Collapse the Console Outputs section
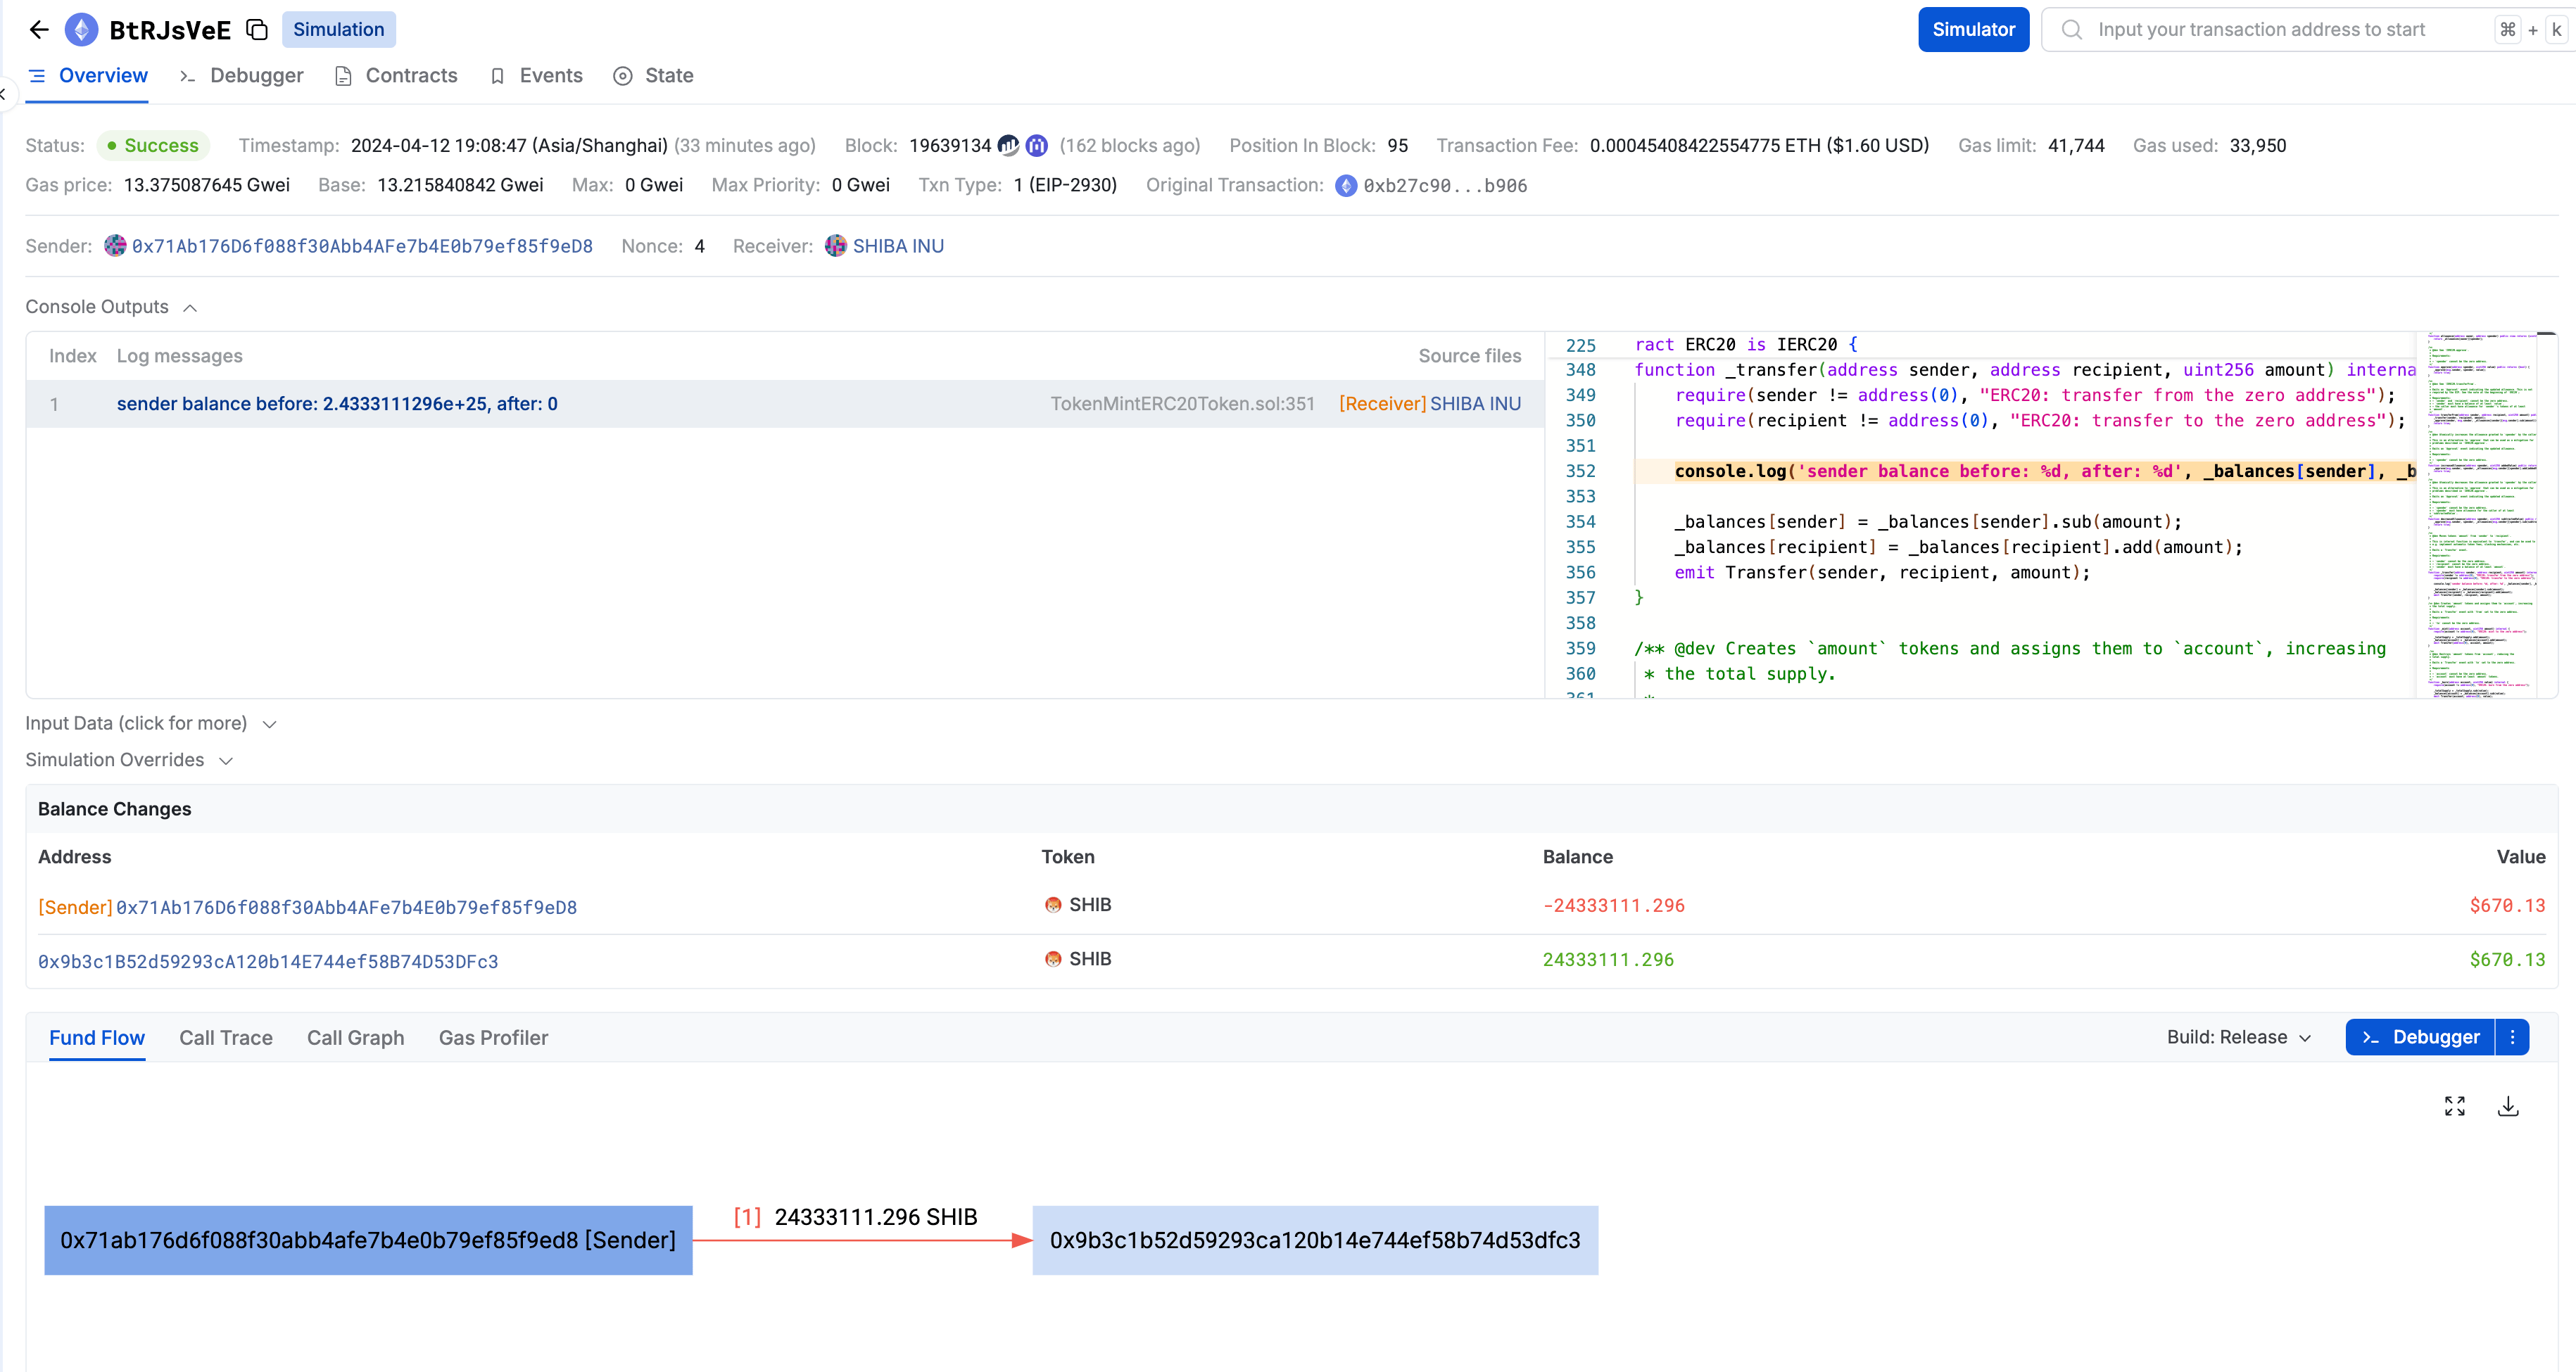 190,308
